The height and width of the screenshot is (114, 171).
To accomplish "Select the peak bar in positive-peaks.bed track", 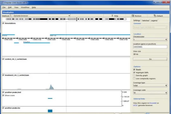I will [x=50, y=98].
